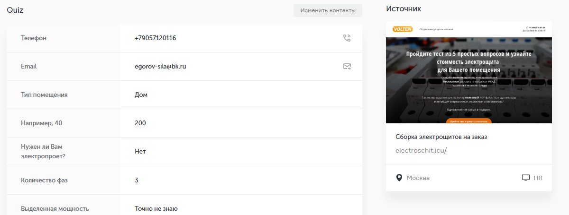Click the Москва location pin icon

(x=399, y=178)
